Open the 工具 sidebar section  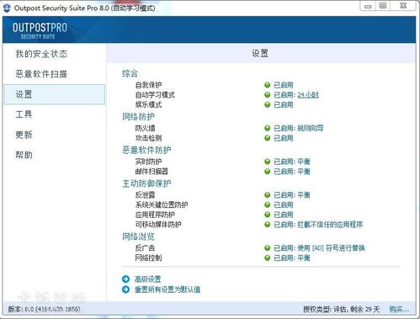tap(24, 114)
